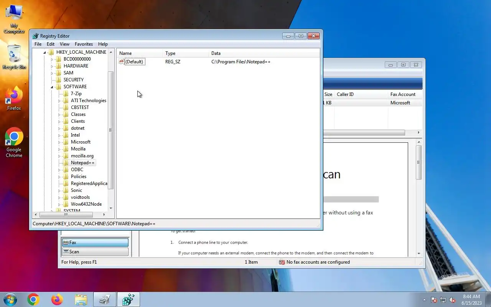Expand the Classes key

[59, 114]
